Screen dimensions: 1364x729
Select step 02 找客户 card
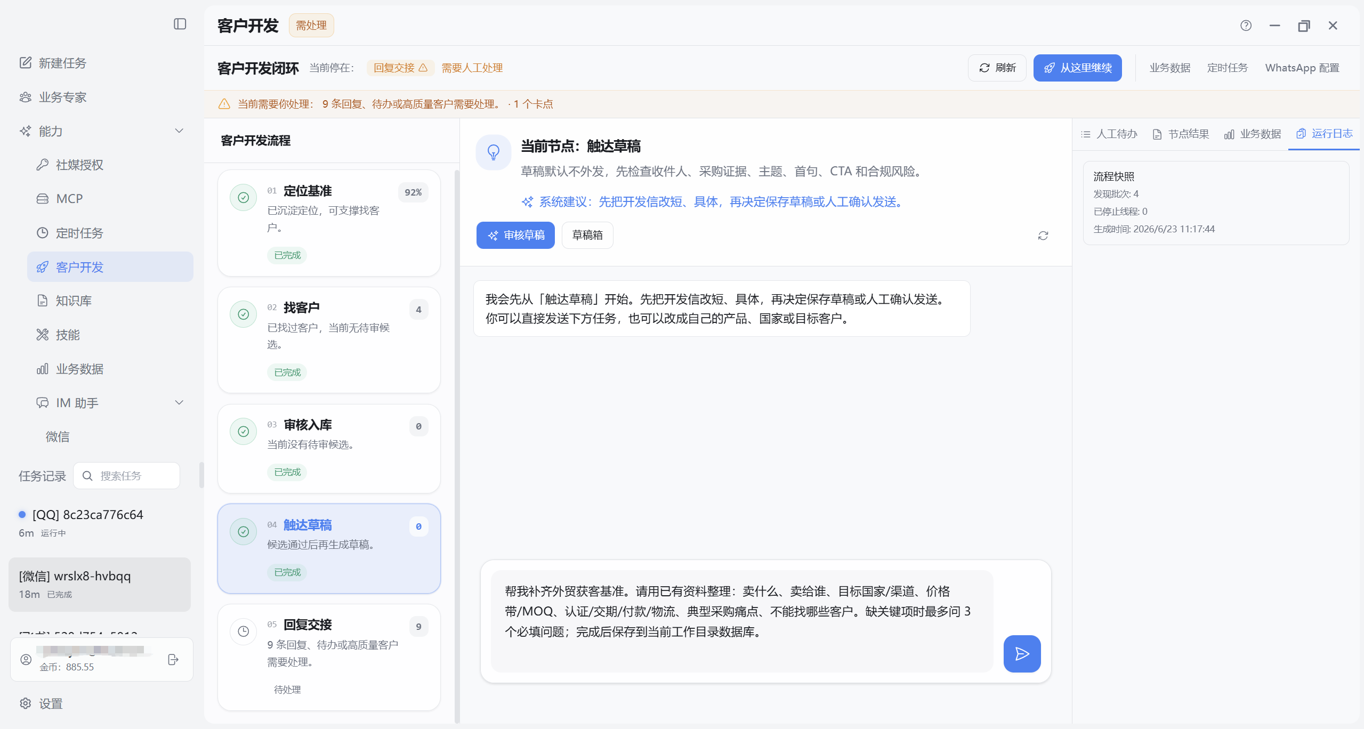point(329,340)
